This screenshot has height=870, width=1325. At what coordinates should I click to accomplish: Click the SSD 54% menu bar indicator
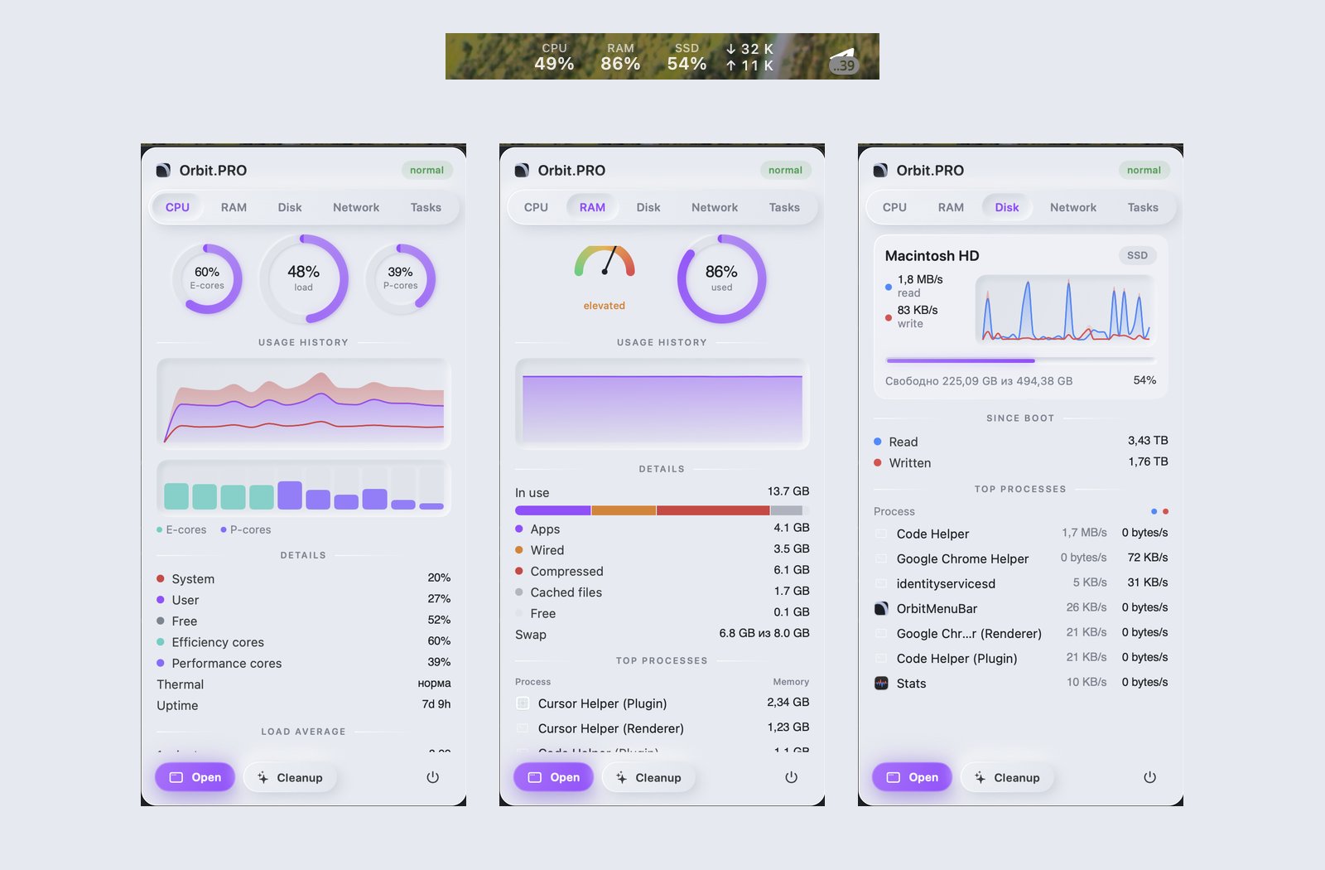tap(687, 57)
